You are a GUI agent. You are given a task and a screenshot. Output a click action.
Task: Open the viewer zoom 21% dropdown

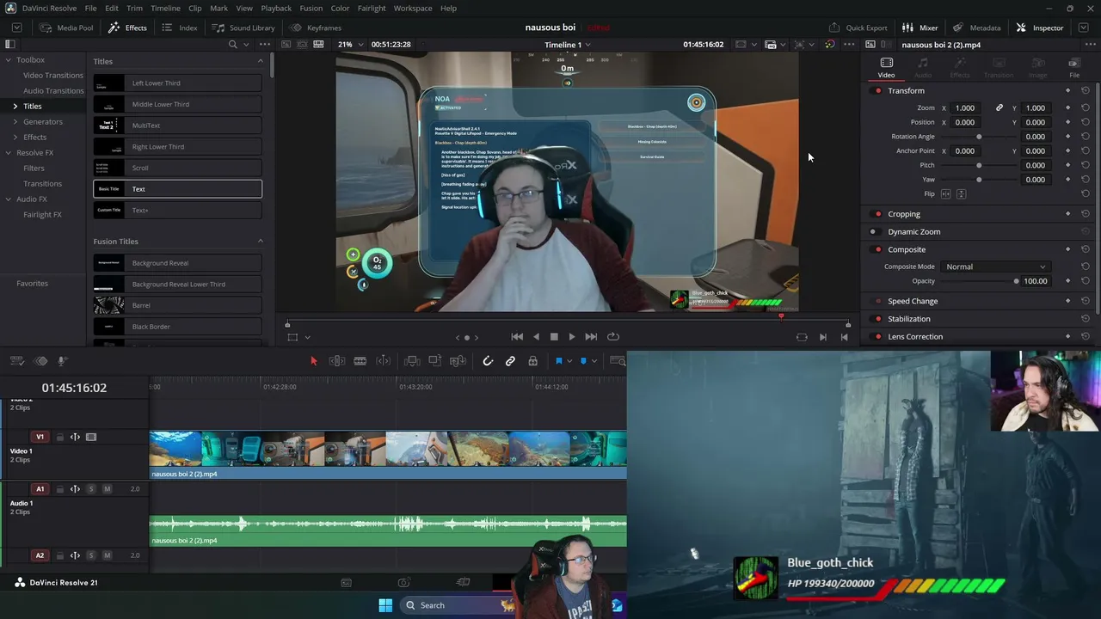[349, 45]
